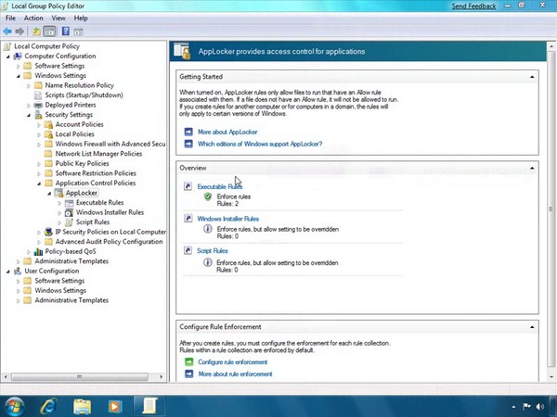The height and width of the screenshot is (417, 557).
Task: Expand the Account Policies node
Action: coord(39,125)
